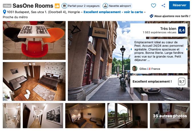Show previous review with left arrow
Viewport: 193px width, 131px height.
pyautogui.click(x=131, y=49)
